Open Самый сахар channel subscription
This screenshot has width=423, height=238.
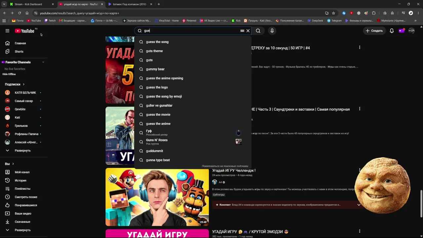point(24,101)
